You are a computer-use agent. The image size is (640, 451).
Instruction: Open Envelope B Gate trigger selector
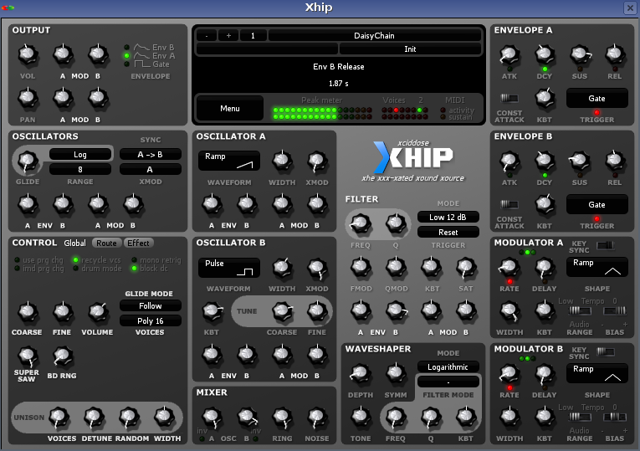coord(596,204)
